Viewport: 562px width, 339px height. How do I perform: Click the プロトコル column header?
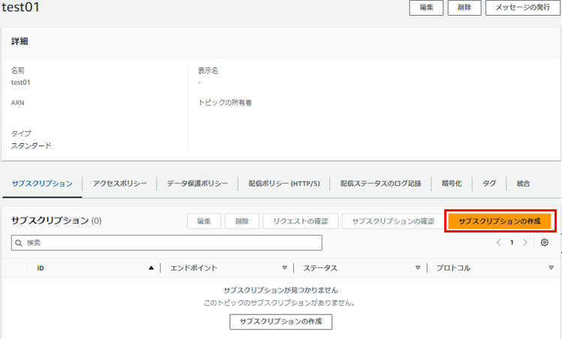click(453, 268)
